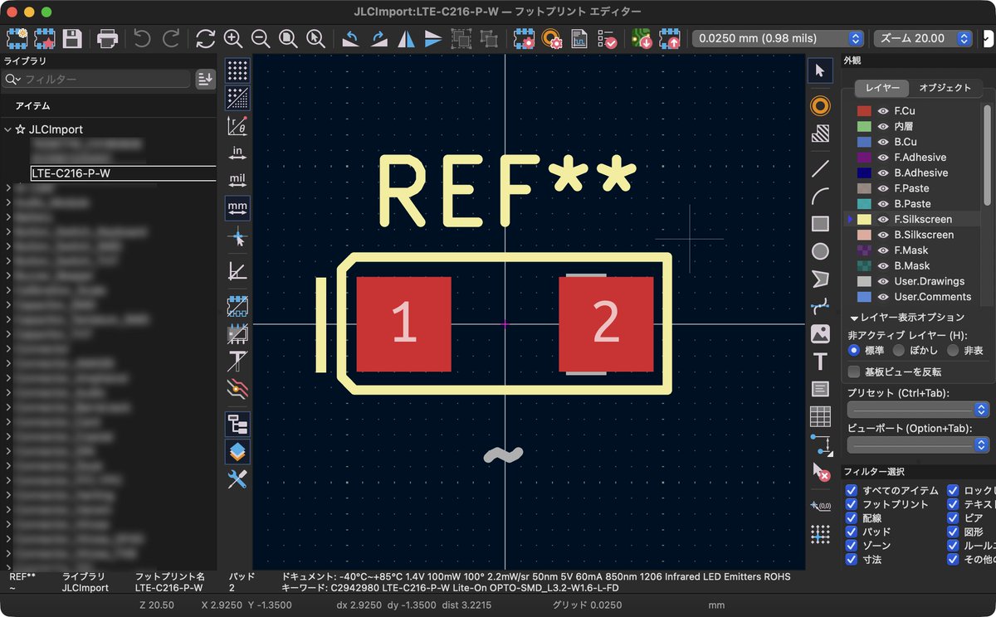Select pad 1 on the canvas
This screenshot has height=617, width=996.
(x=404, y=324)
